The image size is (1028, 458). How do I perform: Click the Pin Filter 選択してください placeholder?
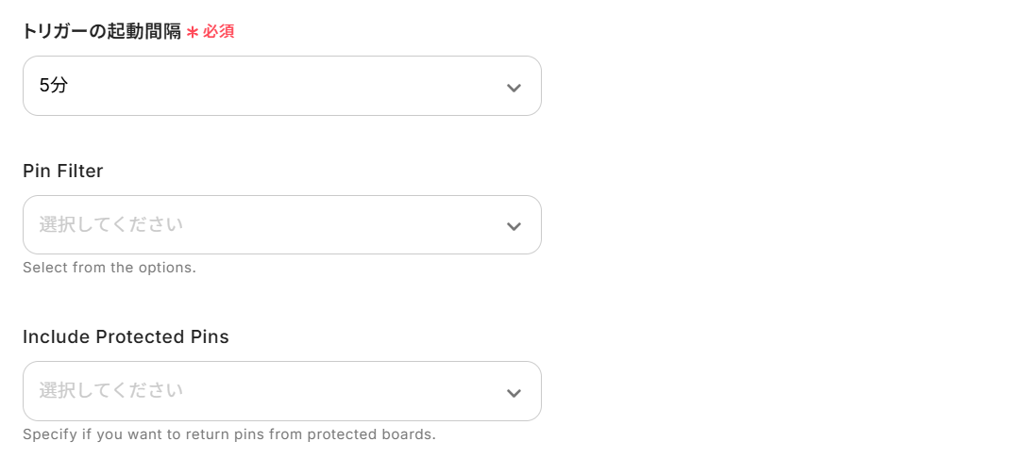(x=110, y=224)
